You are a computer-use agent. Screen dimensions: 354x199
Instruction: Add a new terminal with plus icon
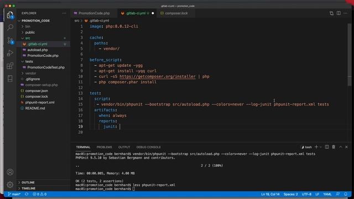tap(316, 147)
